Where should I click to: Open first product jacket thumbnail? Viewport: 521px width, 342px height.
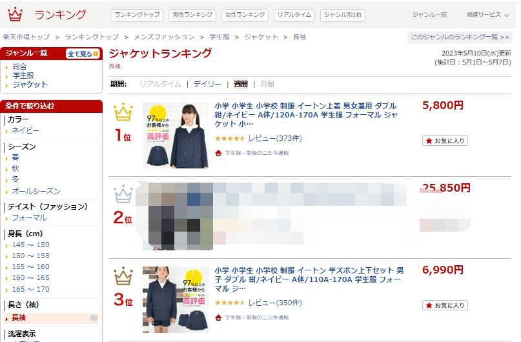point(176,135)
